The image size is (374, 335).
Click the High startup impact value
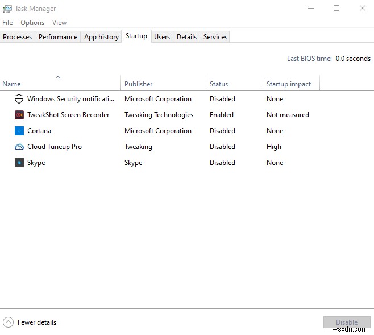point(274,147)
